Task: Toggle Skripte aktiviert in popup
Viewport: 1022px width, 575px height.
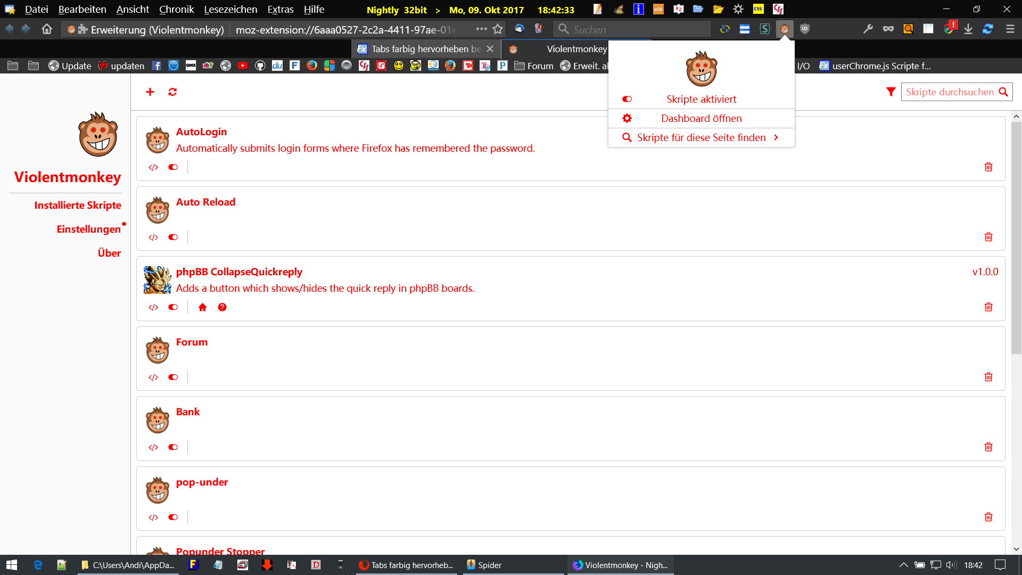Action: tap(701, 99)
